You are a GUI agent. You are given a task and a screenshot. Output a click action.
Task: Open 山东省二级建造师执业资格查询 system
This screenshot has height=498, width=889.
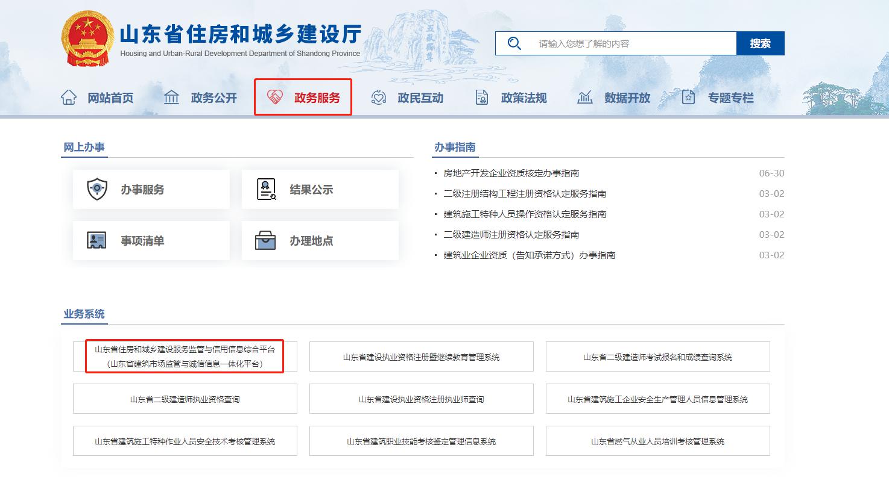185,399
